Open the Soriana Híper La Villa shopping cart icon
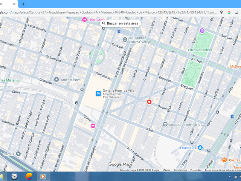Viewport: 241px width, 181px height. (98, 94)
